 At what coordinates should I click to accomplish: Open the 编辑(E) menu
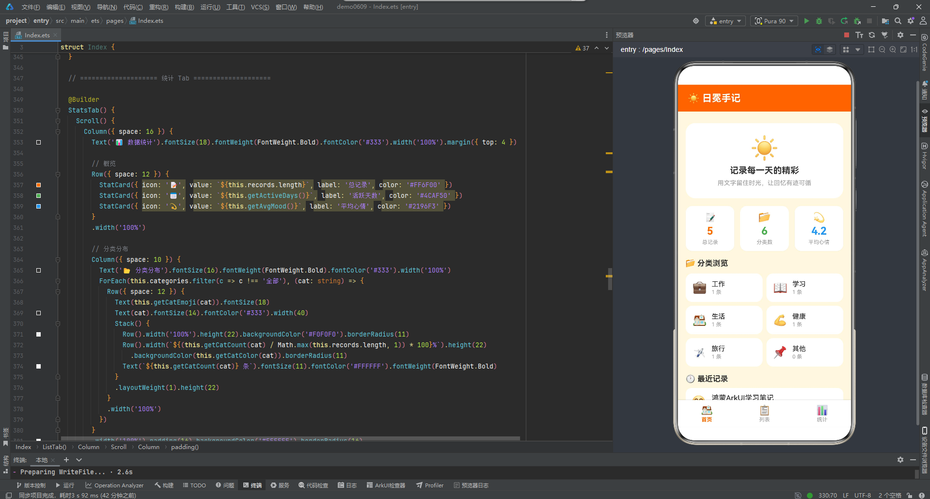pos(56,7)
